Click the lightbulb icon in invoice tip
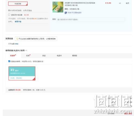134x116 pixels. (17, 39)
